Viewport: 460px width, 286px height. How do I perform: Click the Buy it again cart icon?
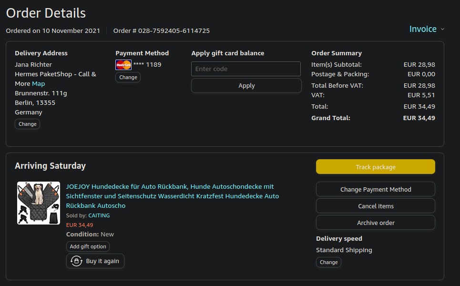pos(76,261)
